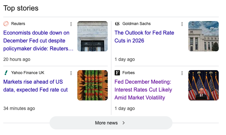Click the Fed building photo thumbnail
The width and height of the screenshot is (226, 135).
click(x=204, y=36)
